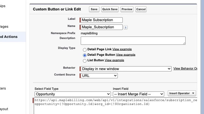Click the Quick Save button
The image size is (204, 114).
[x=110, y=9]
